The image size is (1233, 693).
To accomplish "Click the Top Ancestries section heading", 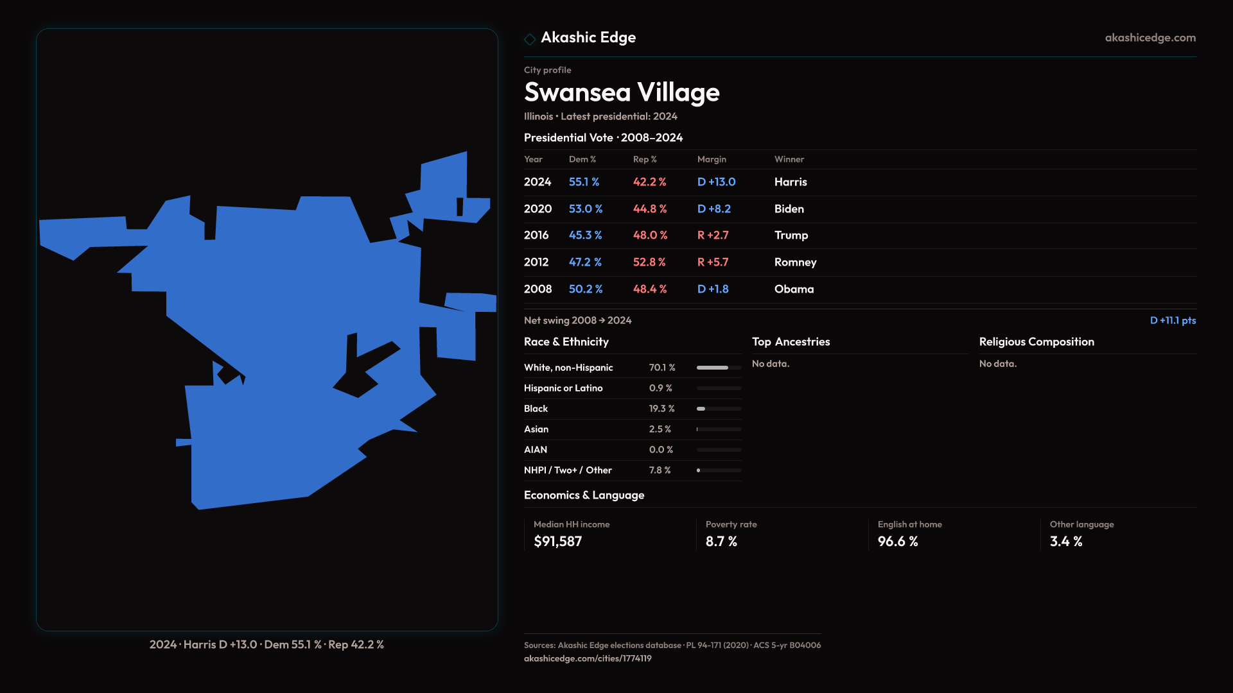I will coord(791,342).
